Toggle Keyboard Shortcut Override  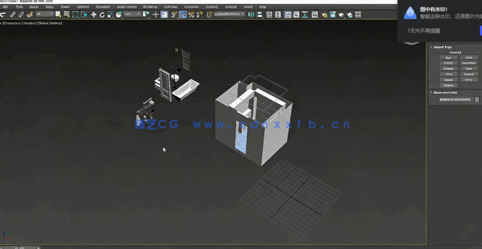click(165, 14)
